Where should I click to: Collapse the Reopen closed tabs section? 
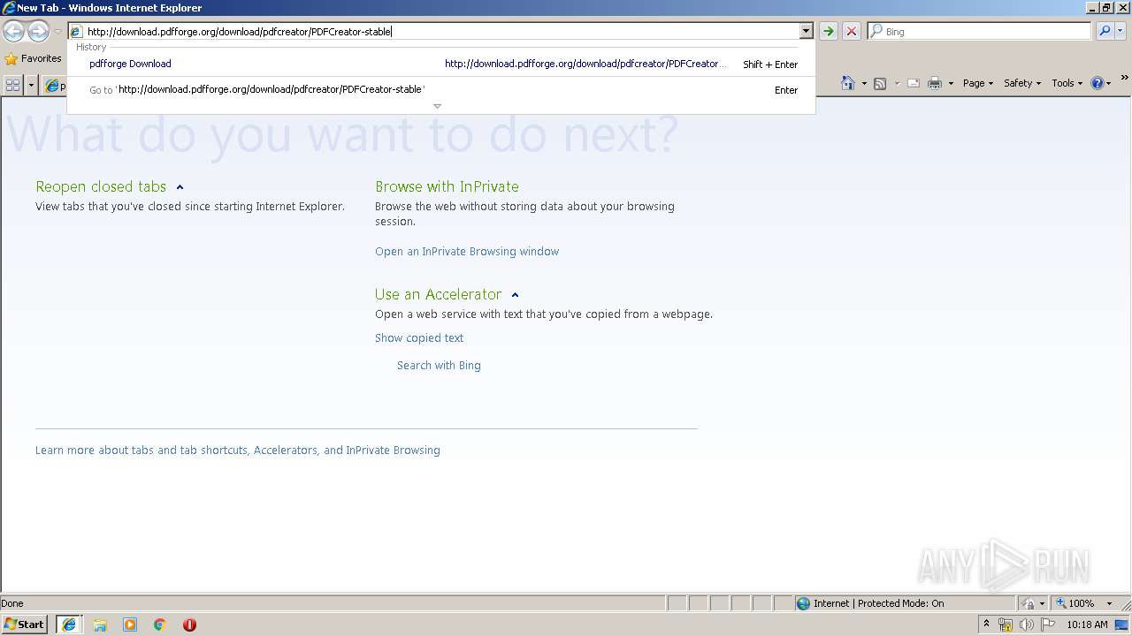point(180,187)
